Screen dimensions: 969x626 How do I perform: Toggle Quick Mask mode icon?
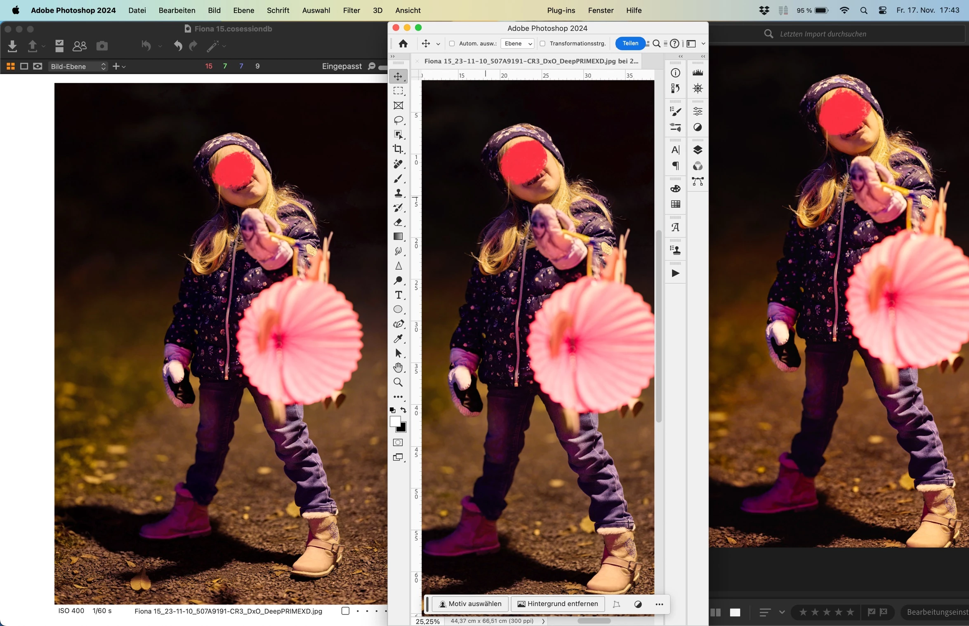398,442
